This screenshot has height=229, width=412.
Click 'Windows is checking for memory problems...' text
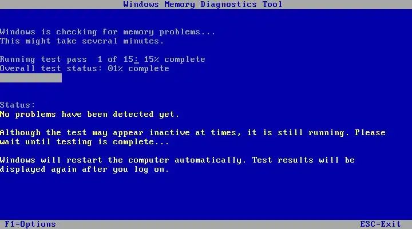coord(108,32)
